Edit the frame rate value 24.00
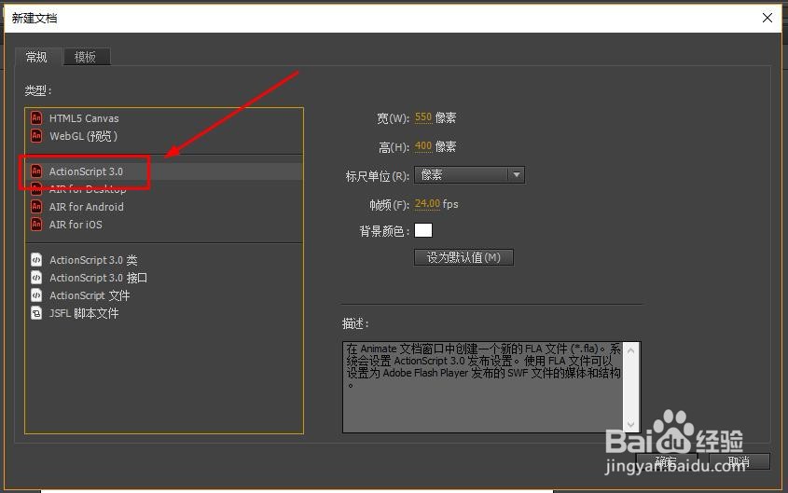788x493 pixels. click(x=427, y=204)
